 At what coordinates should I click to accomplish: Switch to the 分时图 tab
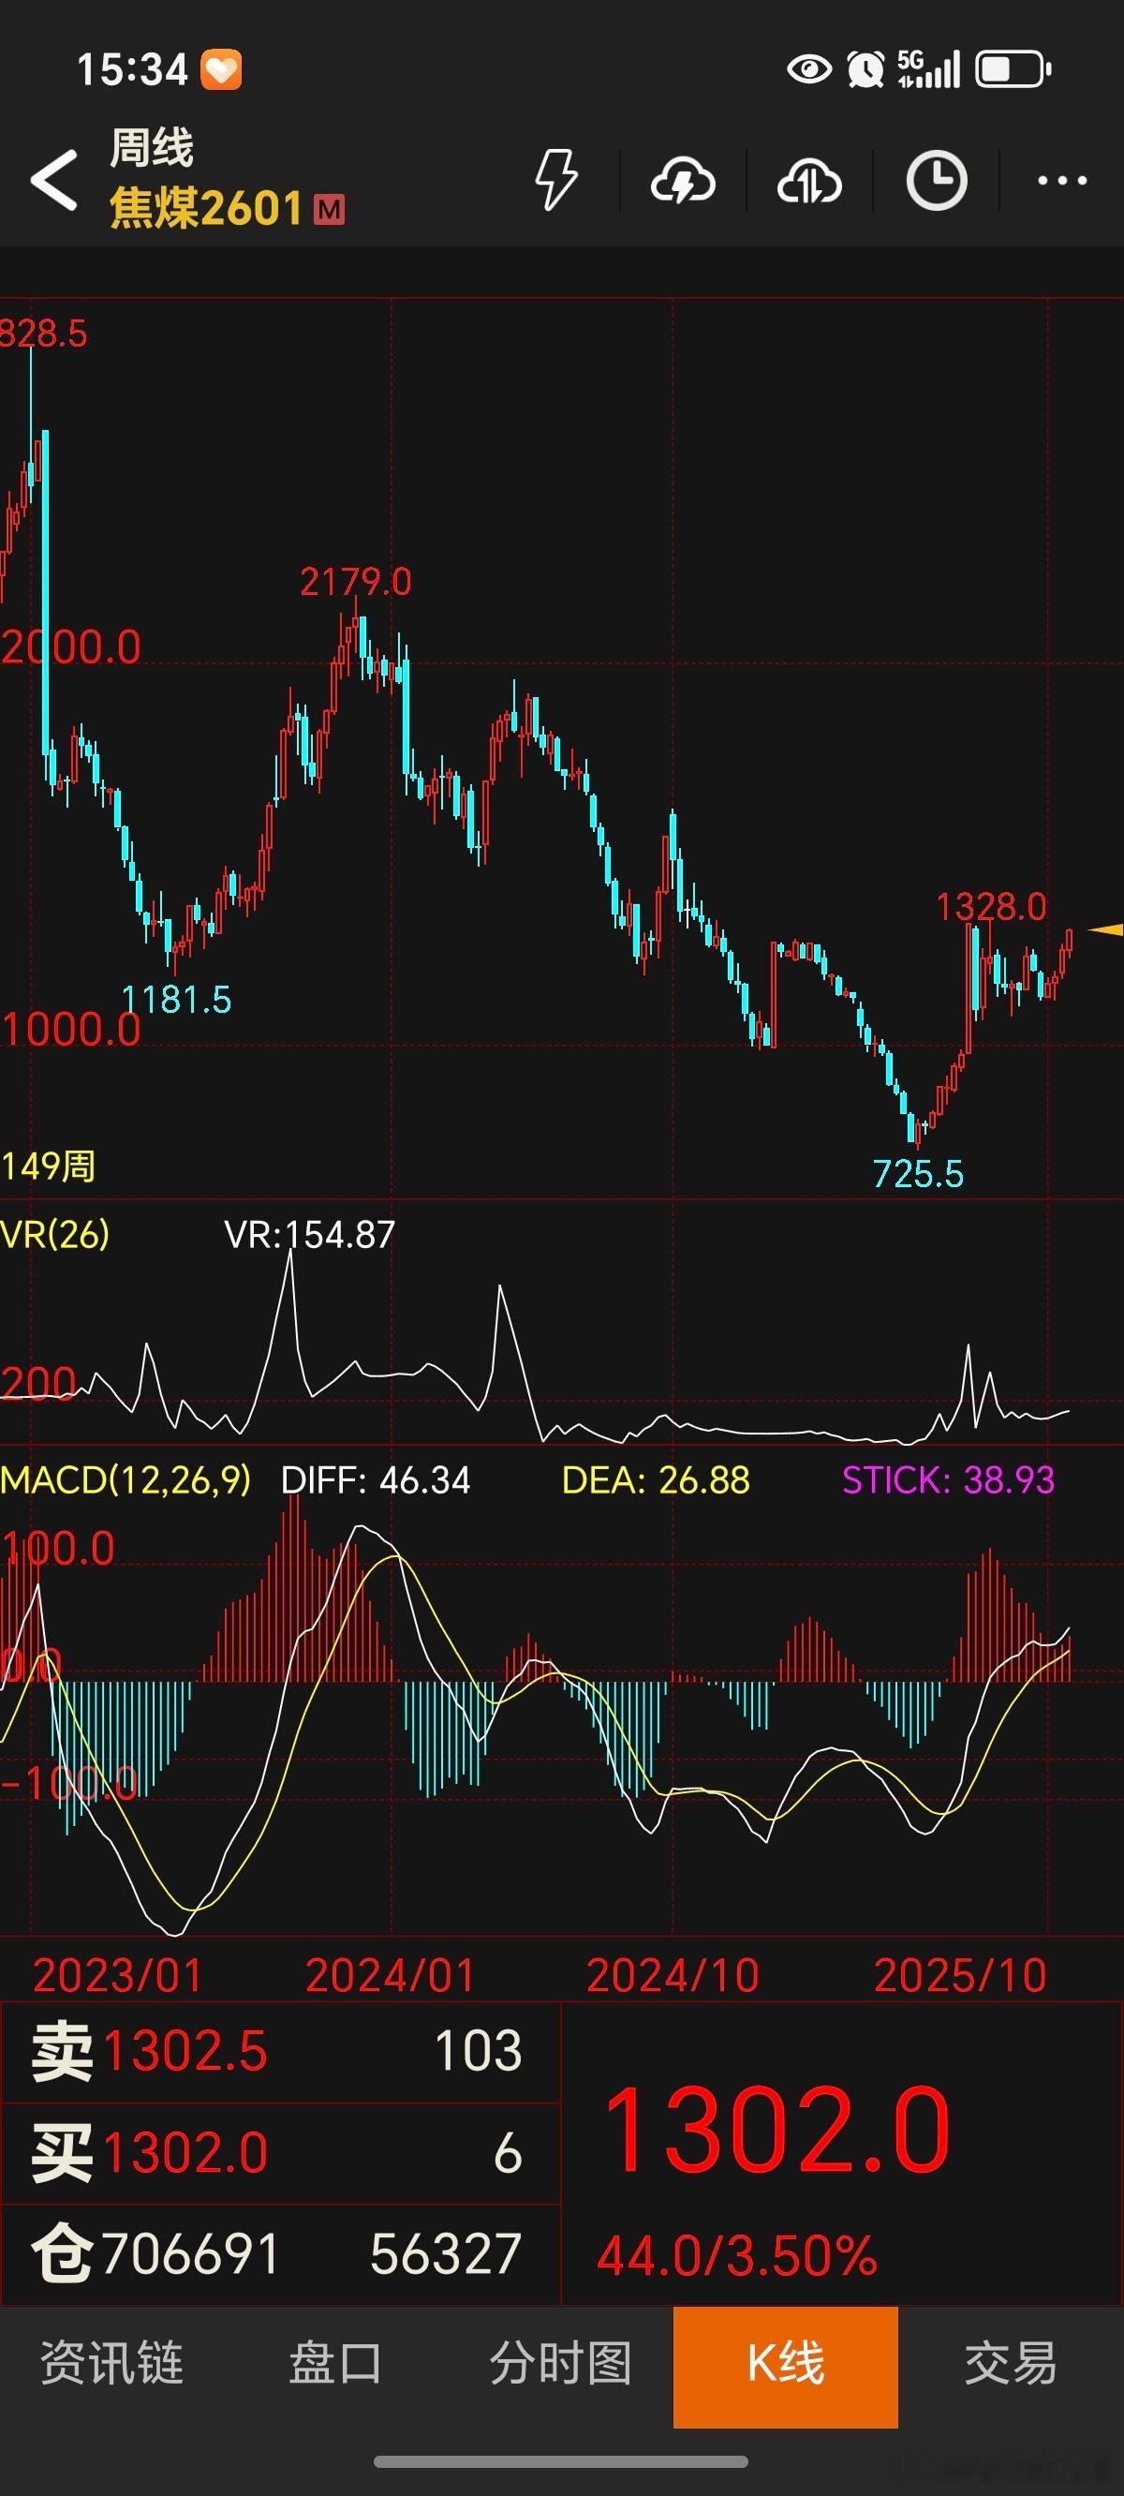561,2362
